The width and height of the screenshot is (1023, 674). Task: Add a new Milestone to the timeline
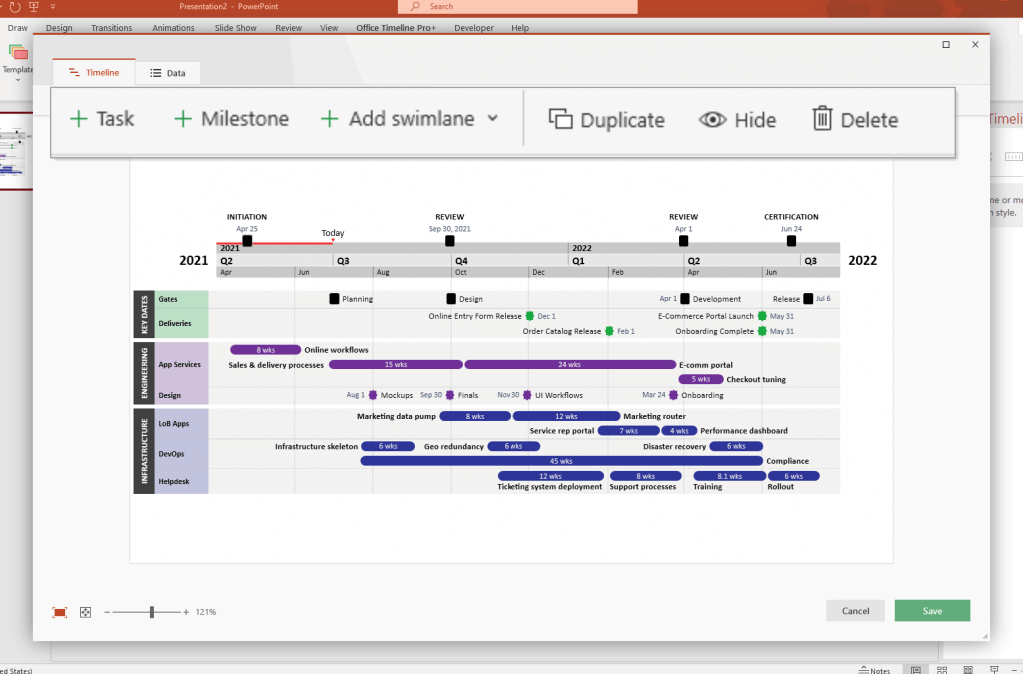point(230,119)
